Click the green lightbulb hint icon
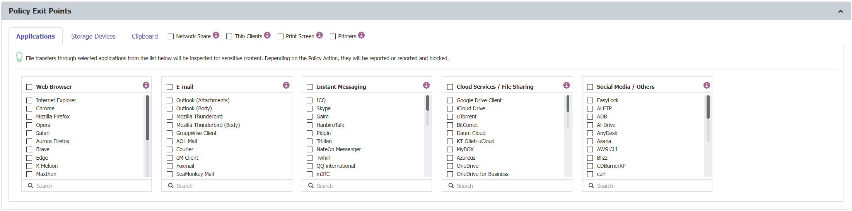Image resolution: width=852 pixels, height=211 pixels. pyautogui.click(x=19, y=57)
